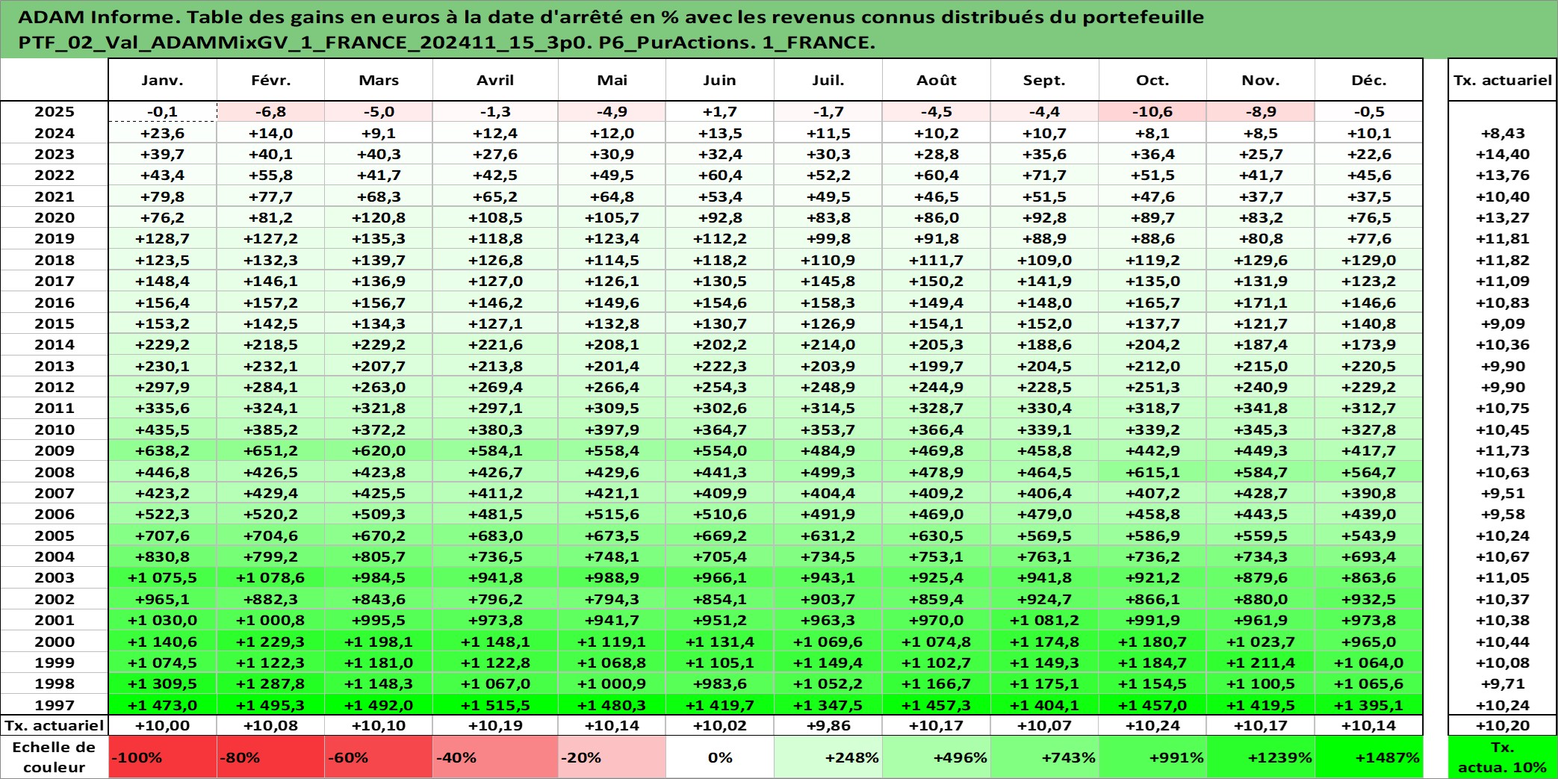The width and height of the screenshot is (1558, 779).
Task: Select the +248% color scale cell
Action: tap(828, 757)
